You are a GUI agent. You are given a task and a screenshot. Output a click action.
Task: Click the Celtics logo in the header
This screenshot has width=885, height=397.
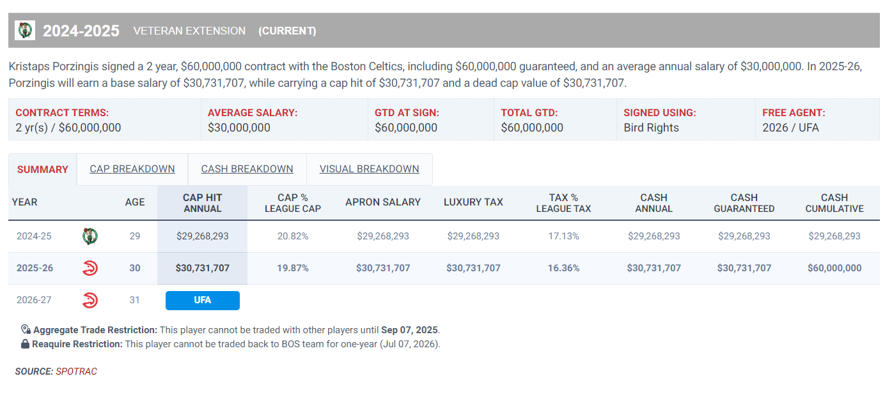click(x=25, y=30)
